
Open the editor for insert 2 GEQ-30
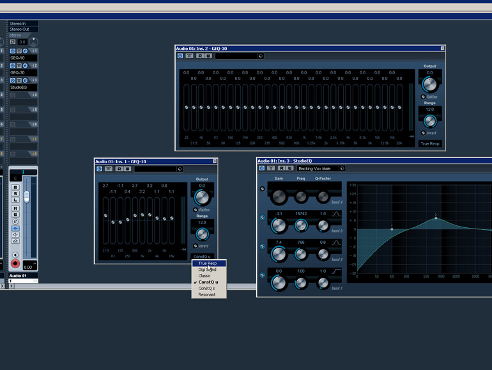(25, 66)
